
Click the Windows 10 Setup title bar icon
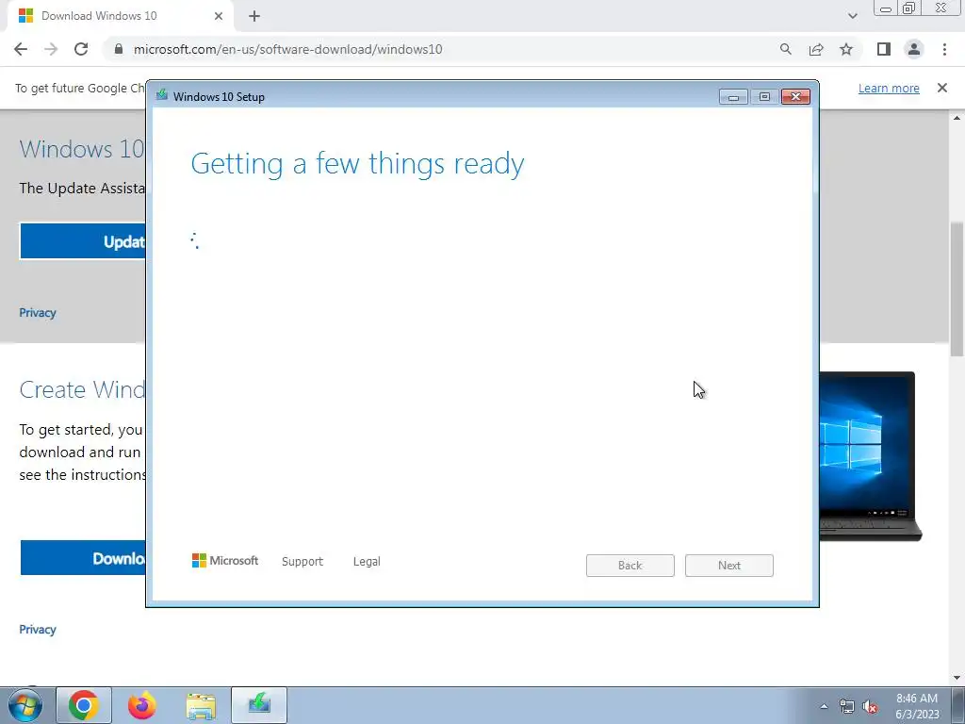pos(162,95)
